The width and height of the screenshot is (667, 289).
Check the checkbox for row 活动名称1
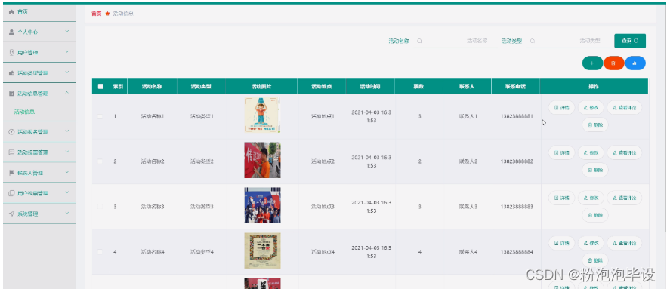tap(100, 116)
